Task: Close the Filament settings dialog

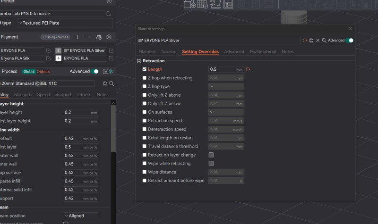Action: tap(351, 29)
